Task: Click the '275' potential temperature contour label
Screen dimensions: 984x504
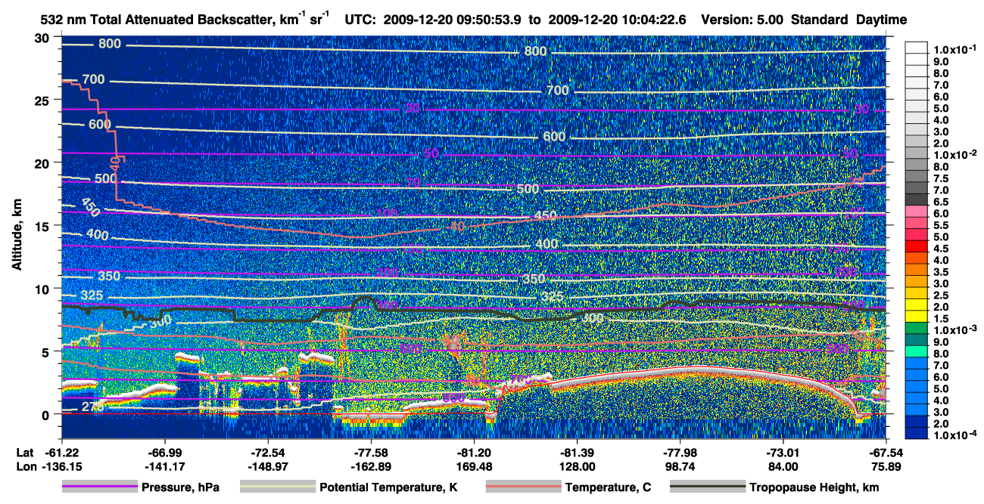Action: (x=92, y=408)
